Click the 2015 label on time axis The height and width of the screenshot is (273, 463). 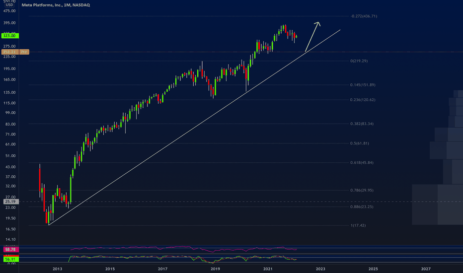(x=110, y=269)
